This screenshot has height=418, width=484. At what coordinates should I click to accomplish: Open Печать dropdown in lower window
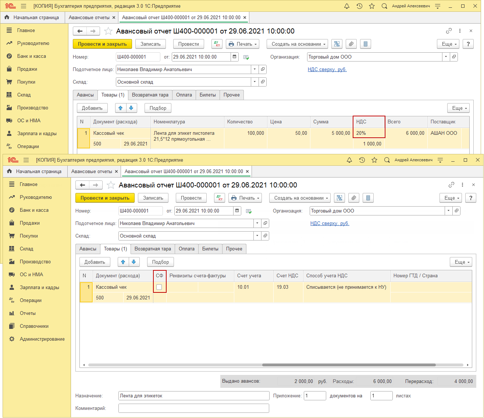click(245, 198)
